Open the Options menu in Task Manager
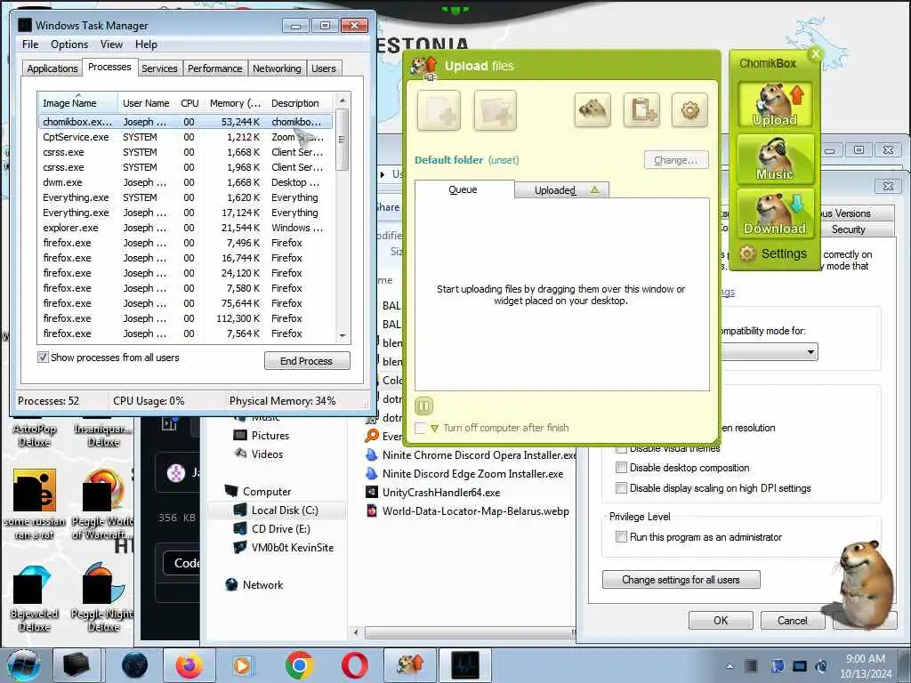Image resolution: width=911 pixels, height=683 pixels. point(69,44)
